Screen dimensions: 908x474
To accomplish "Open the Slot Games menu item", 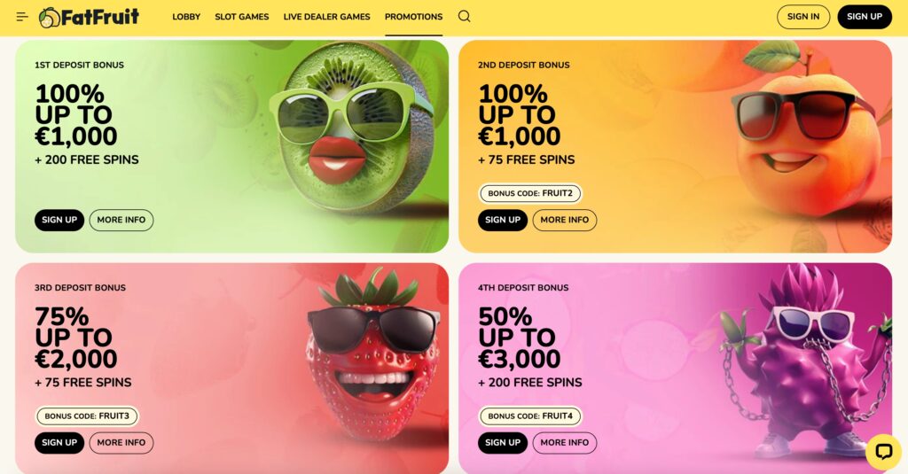I will 241,17.
